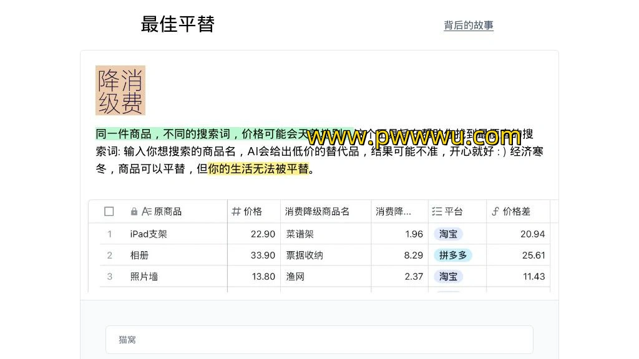Click price cell 33.90
Viewport: 639px width, 359px height.
[x=254, y=255]
